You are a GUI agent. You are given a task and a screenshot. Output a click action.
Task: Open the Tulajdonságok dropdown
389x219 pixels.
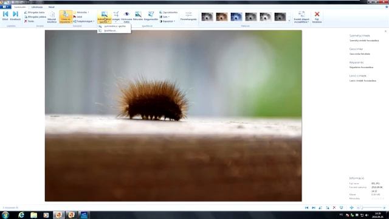pyautogui.click(x=84, y=21)
